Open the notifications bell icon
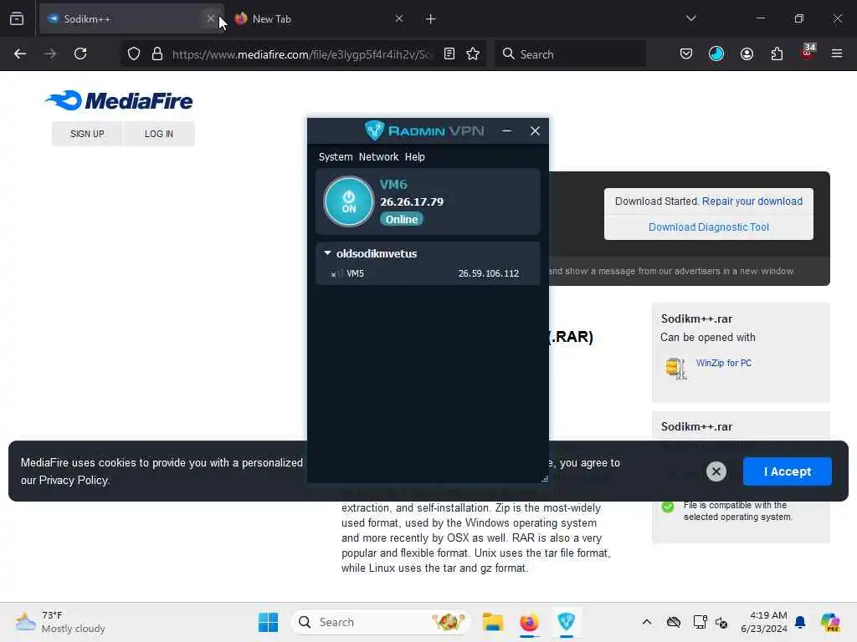The height and width of the screenshot is (642, 857). [800, 622]
